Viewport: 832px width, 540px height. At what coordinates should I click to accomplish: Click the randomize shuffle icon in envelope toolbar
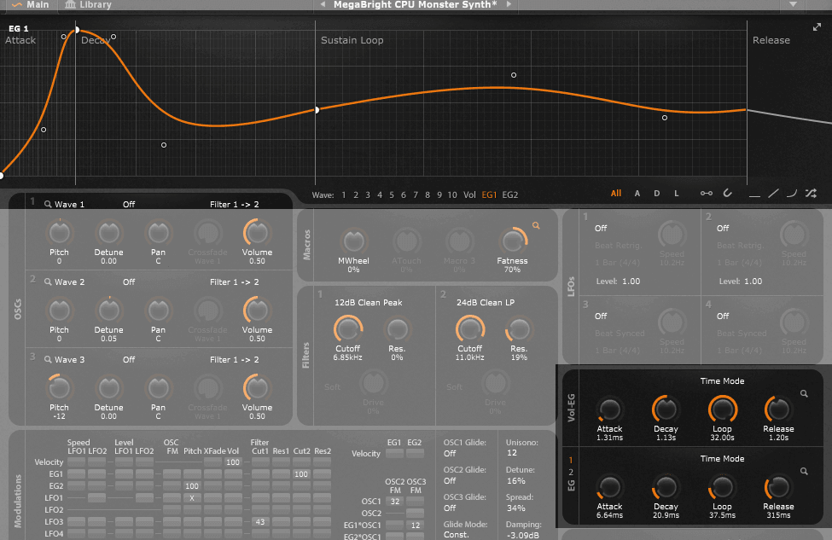810,194
